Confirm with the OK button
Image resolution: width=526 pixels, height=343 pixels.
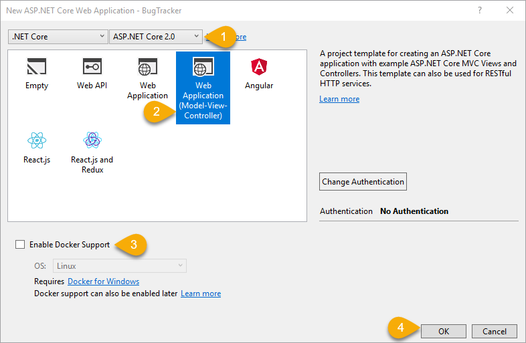click(444, 331)
